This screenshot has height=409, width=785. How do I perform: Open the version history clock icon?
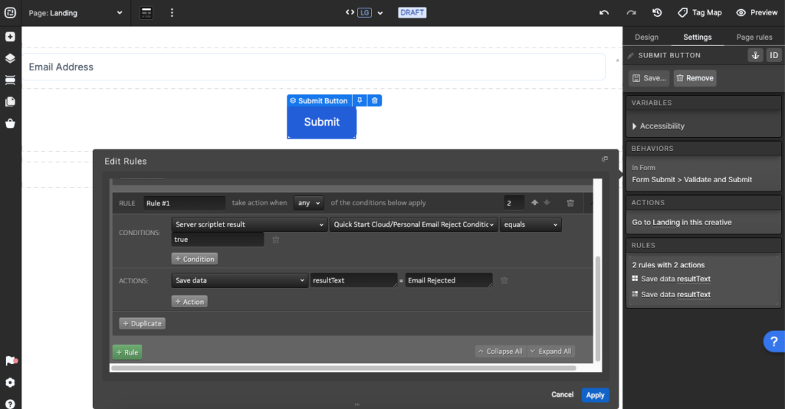coord(657,13)
